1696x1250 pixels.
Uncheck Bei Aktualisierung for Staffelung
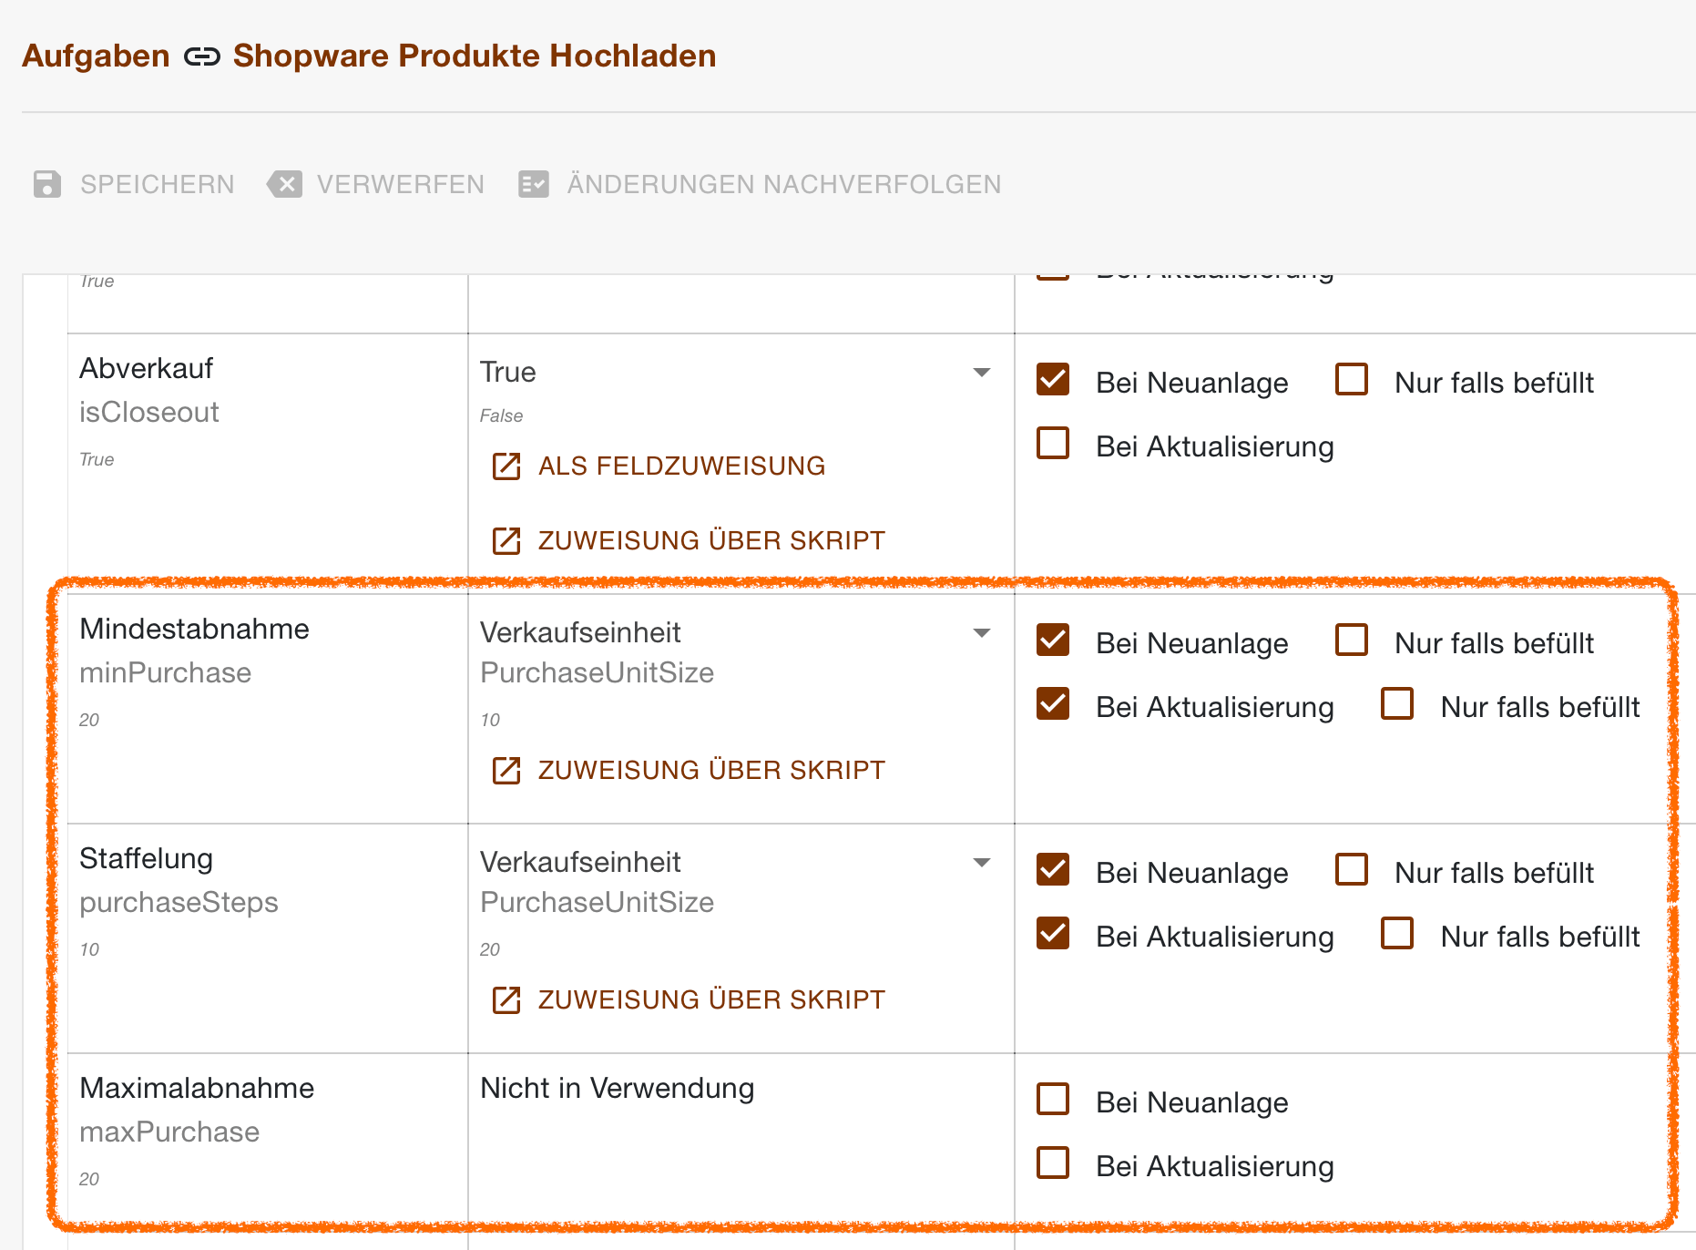(1053, 933)
